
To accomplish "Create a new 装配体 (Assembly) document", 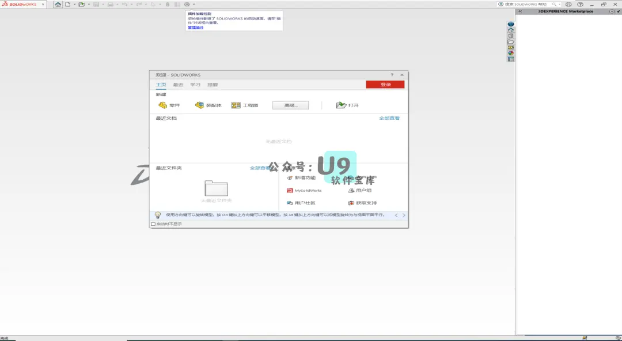I will point(208,105).
